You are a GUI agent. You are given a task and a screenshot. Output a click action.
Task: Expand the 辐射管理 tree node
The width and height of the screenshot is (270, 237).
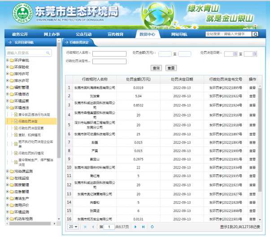click(8, 87)
